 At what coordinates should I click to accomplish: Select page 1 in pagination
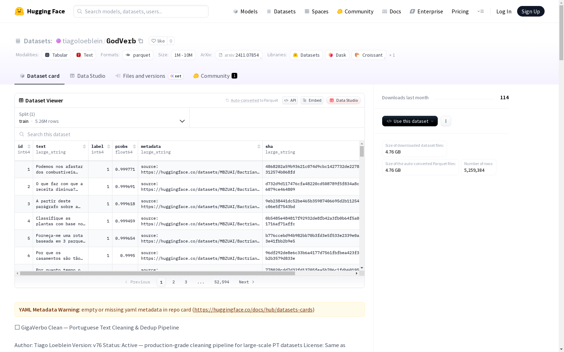pyautogui.click(x=161, y=282)
